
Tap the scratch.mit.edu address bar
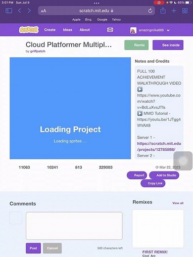point(96,11)
